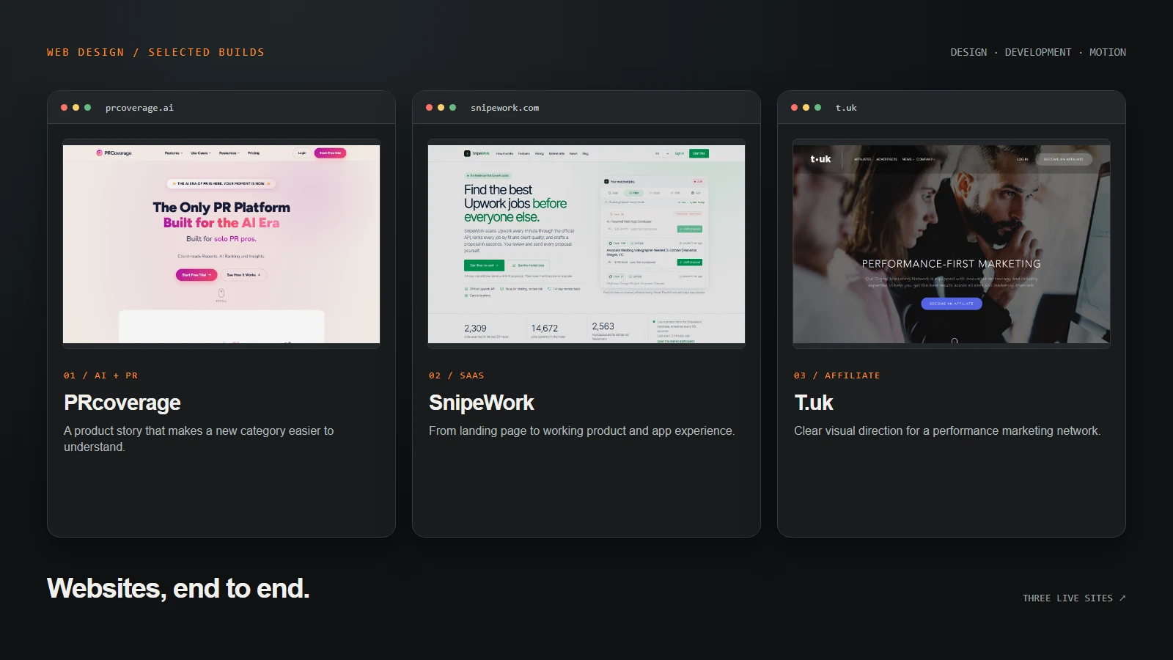This screenshot has width=1173, height=660.
Task: Open the PRcoverage website preview thumbnail
Action: click(x=221, y=243)
